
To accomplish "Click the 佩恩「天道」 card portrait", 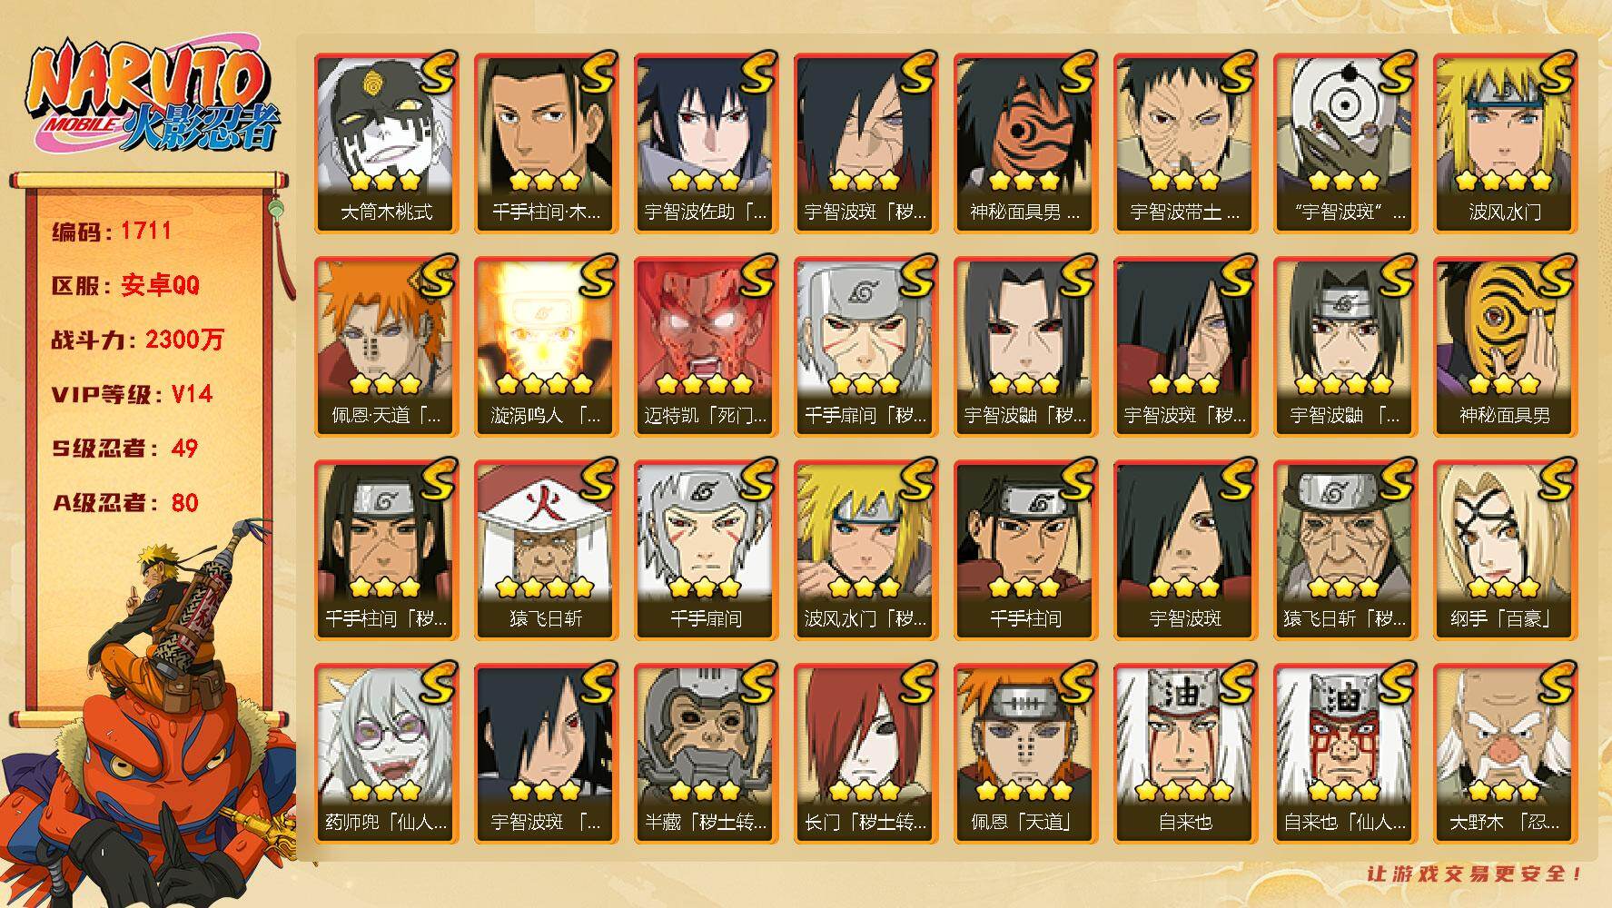I will tap(1025, 754).
